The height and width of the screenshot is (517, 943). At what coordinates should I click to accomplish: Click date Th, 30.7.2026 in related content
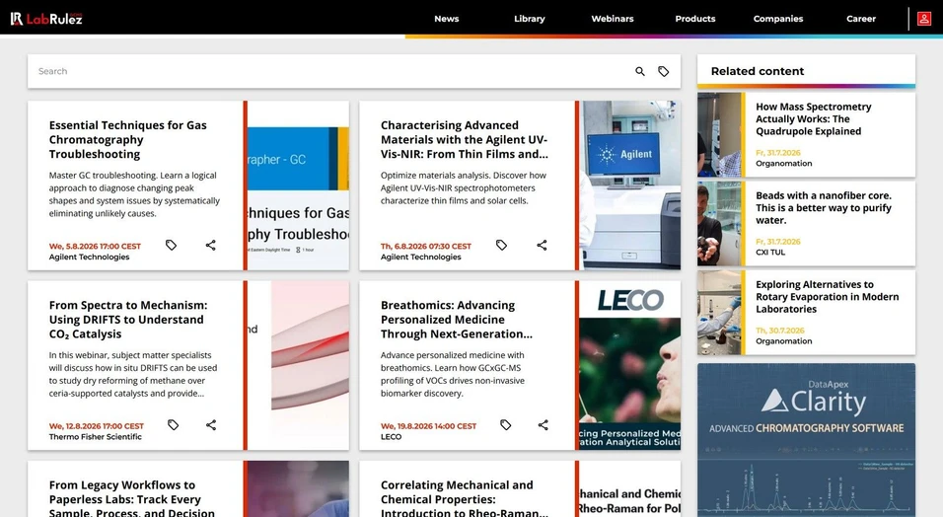[x=780, y=331]
